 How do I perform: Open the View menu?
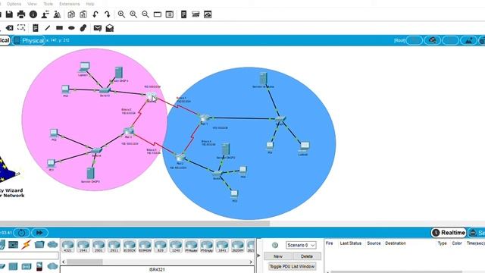click(32, 4)
